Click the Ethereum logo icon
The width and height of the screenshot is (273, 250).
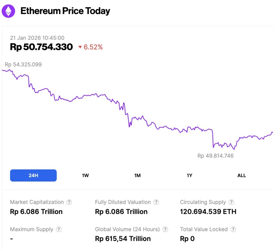coord(8,11)
